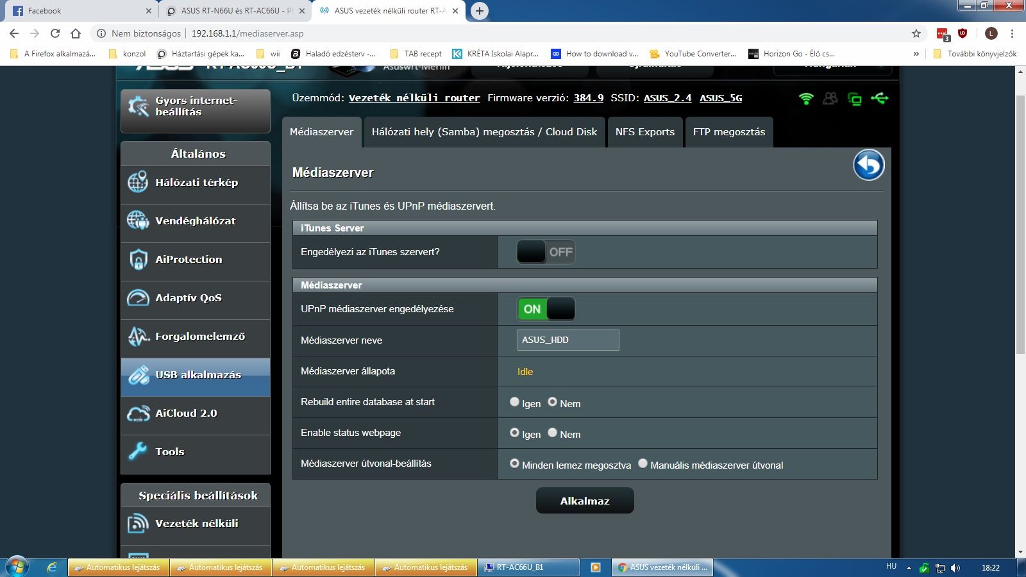Switch to the ASUS RT-N66U és RT-AC66U tab
This screenshot has width=1026, height=577.
(235, 11)
